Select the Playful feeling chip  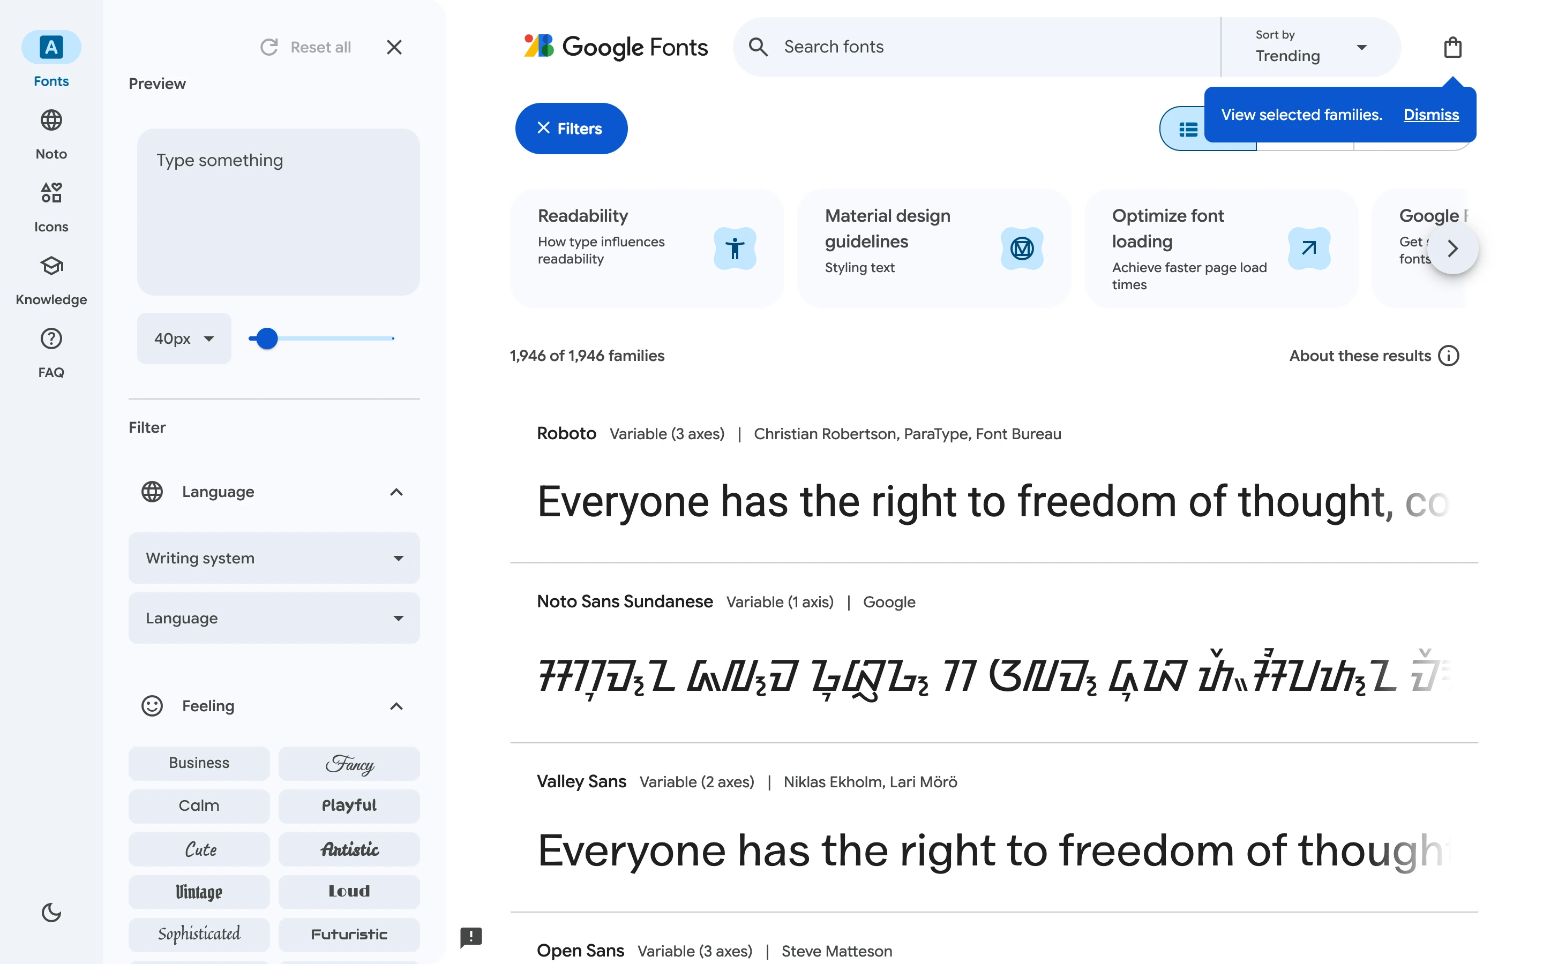[349, 806]
